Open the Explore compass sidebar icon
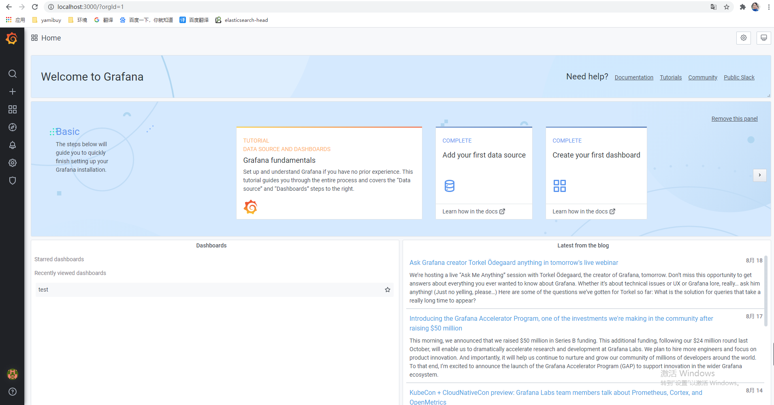The height and width of the screenshot is (405, 774). (x=13, y=127)
